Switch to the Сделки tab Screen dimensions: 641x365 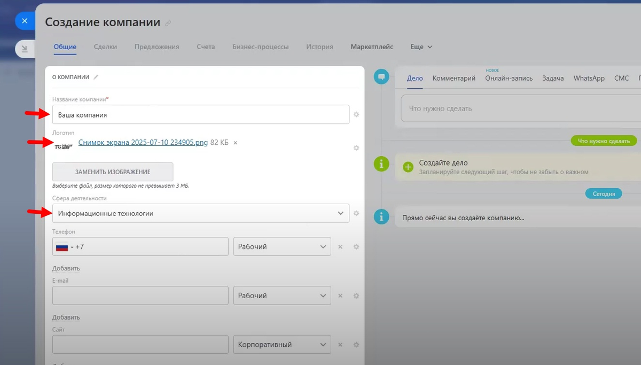[105, 47]
